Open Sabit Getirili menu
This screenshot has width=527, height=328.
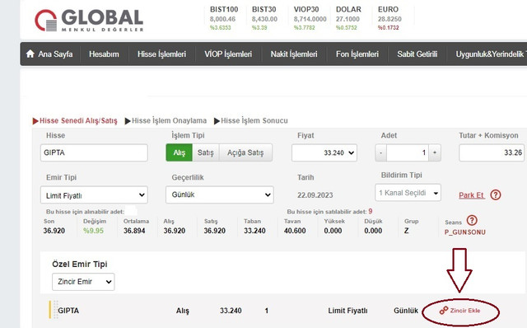pyautogui.click(x=417, y=54)
